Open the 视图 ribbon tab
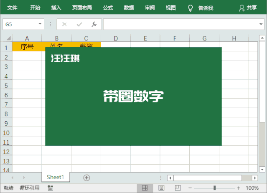 pos(170,8)
